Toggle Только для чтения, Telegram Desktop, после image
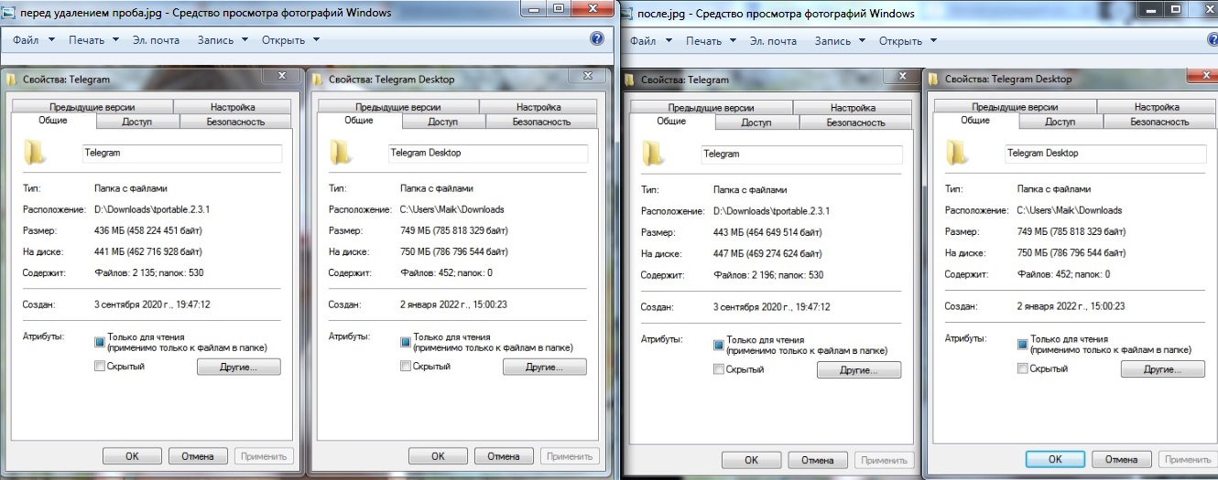1218x480 pixels. [x=1023, y=345]
